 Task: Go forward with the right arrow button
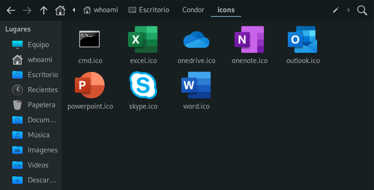click(x=27, y=10)
